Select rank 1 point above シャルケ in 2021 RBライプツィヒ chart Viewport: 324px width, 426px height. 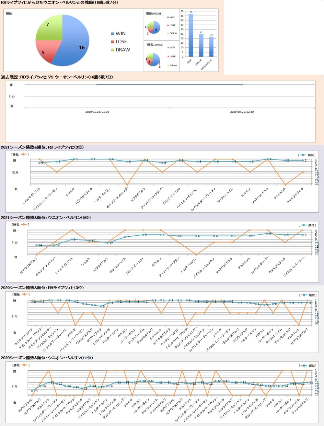tap(74, 159)
